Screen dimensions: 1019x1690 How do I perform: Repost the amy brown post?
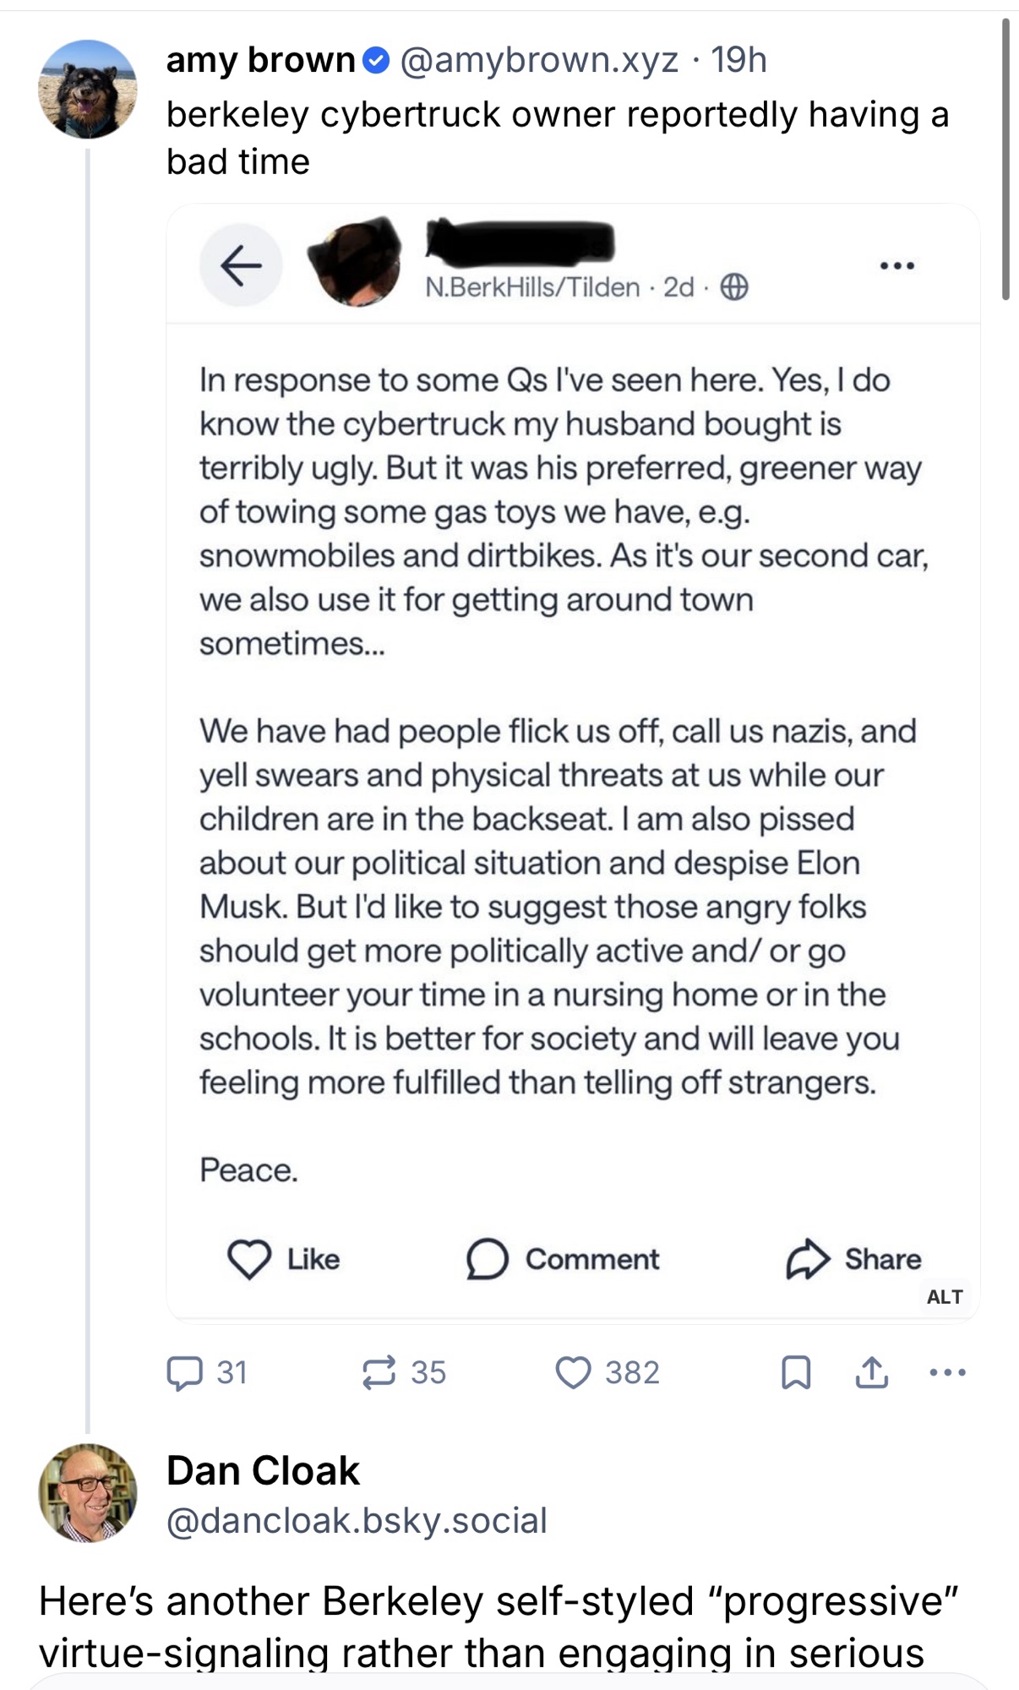click(x=379, y=1372)
